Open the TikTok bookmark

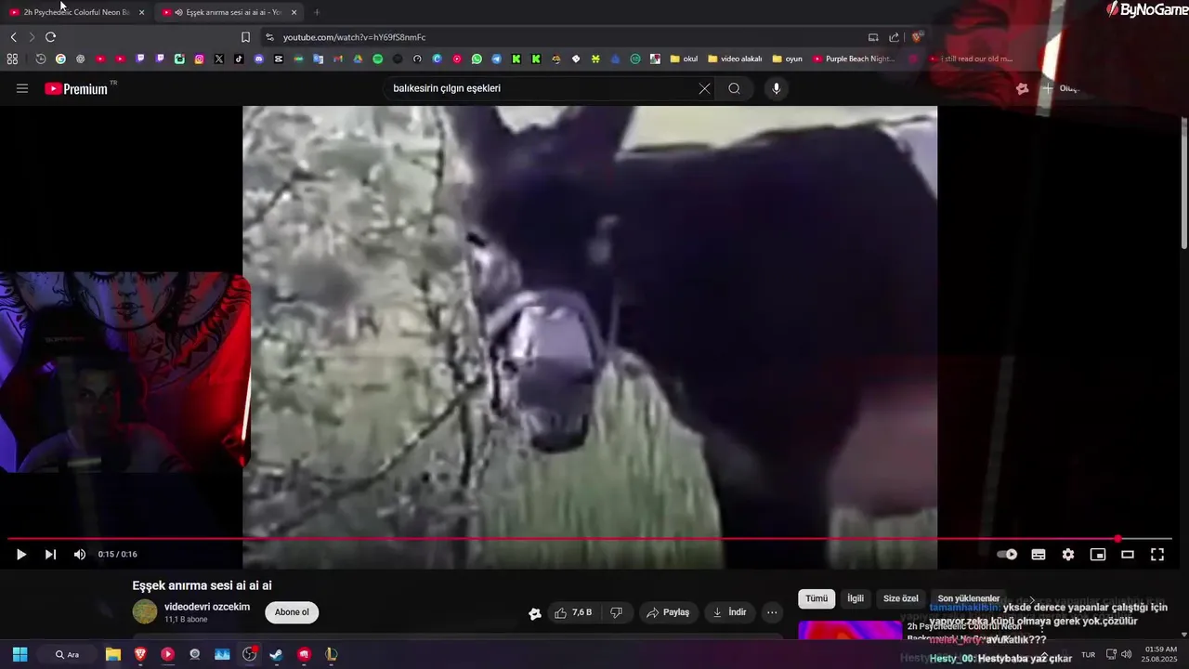point(239,59)
